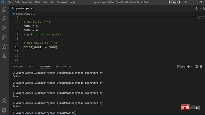Open Run and Debug view
Viewport: 205px width, 115px height.
[4, 37]
